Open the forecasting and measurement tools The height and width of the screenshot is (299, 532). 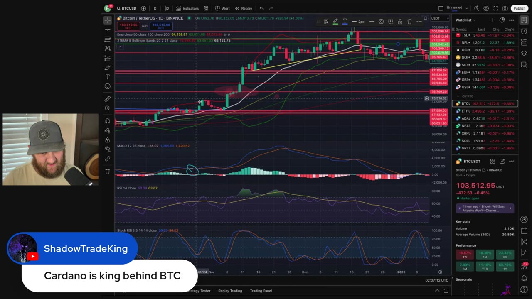(108, 58)
